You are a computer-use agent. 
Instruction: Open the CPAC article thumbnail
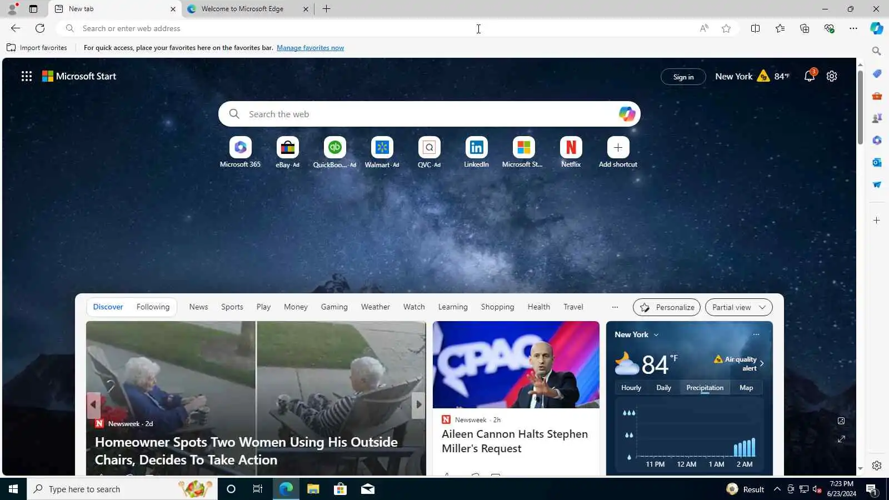click(516, 364)
